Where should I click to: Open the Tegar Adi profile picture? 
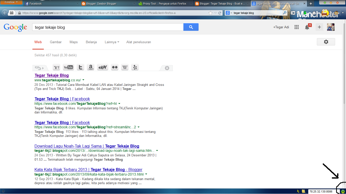click(331, 27)
